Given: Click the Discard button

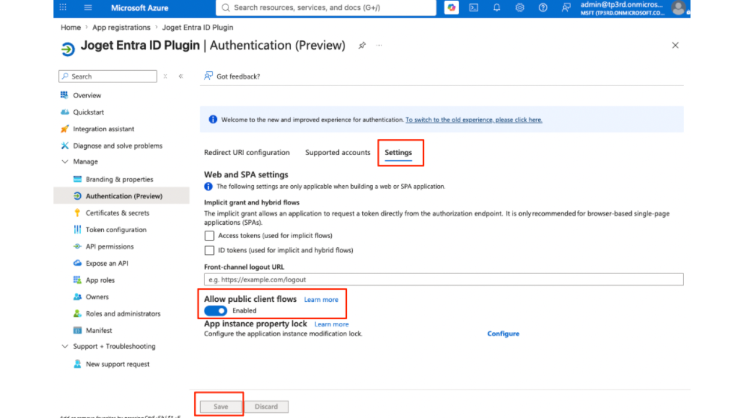Looking at the screenshot, I should pyautogui.click(x=266, y=406).
